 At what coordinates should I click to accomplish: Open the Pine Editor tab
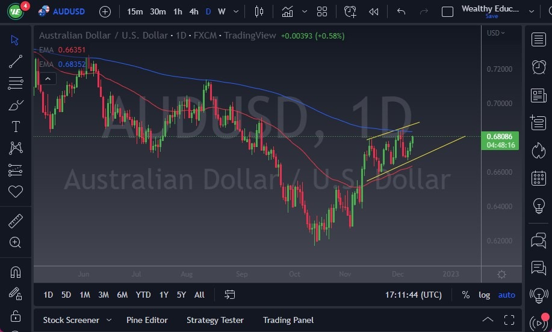[147, 320]
